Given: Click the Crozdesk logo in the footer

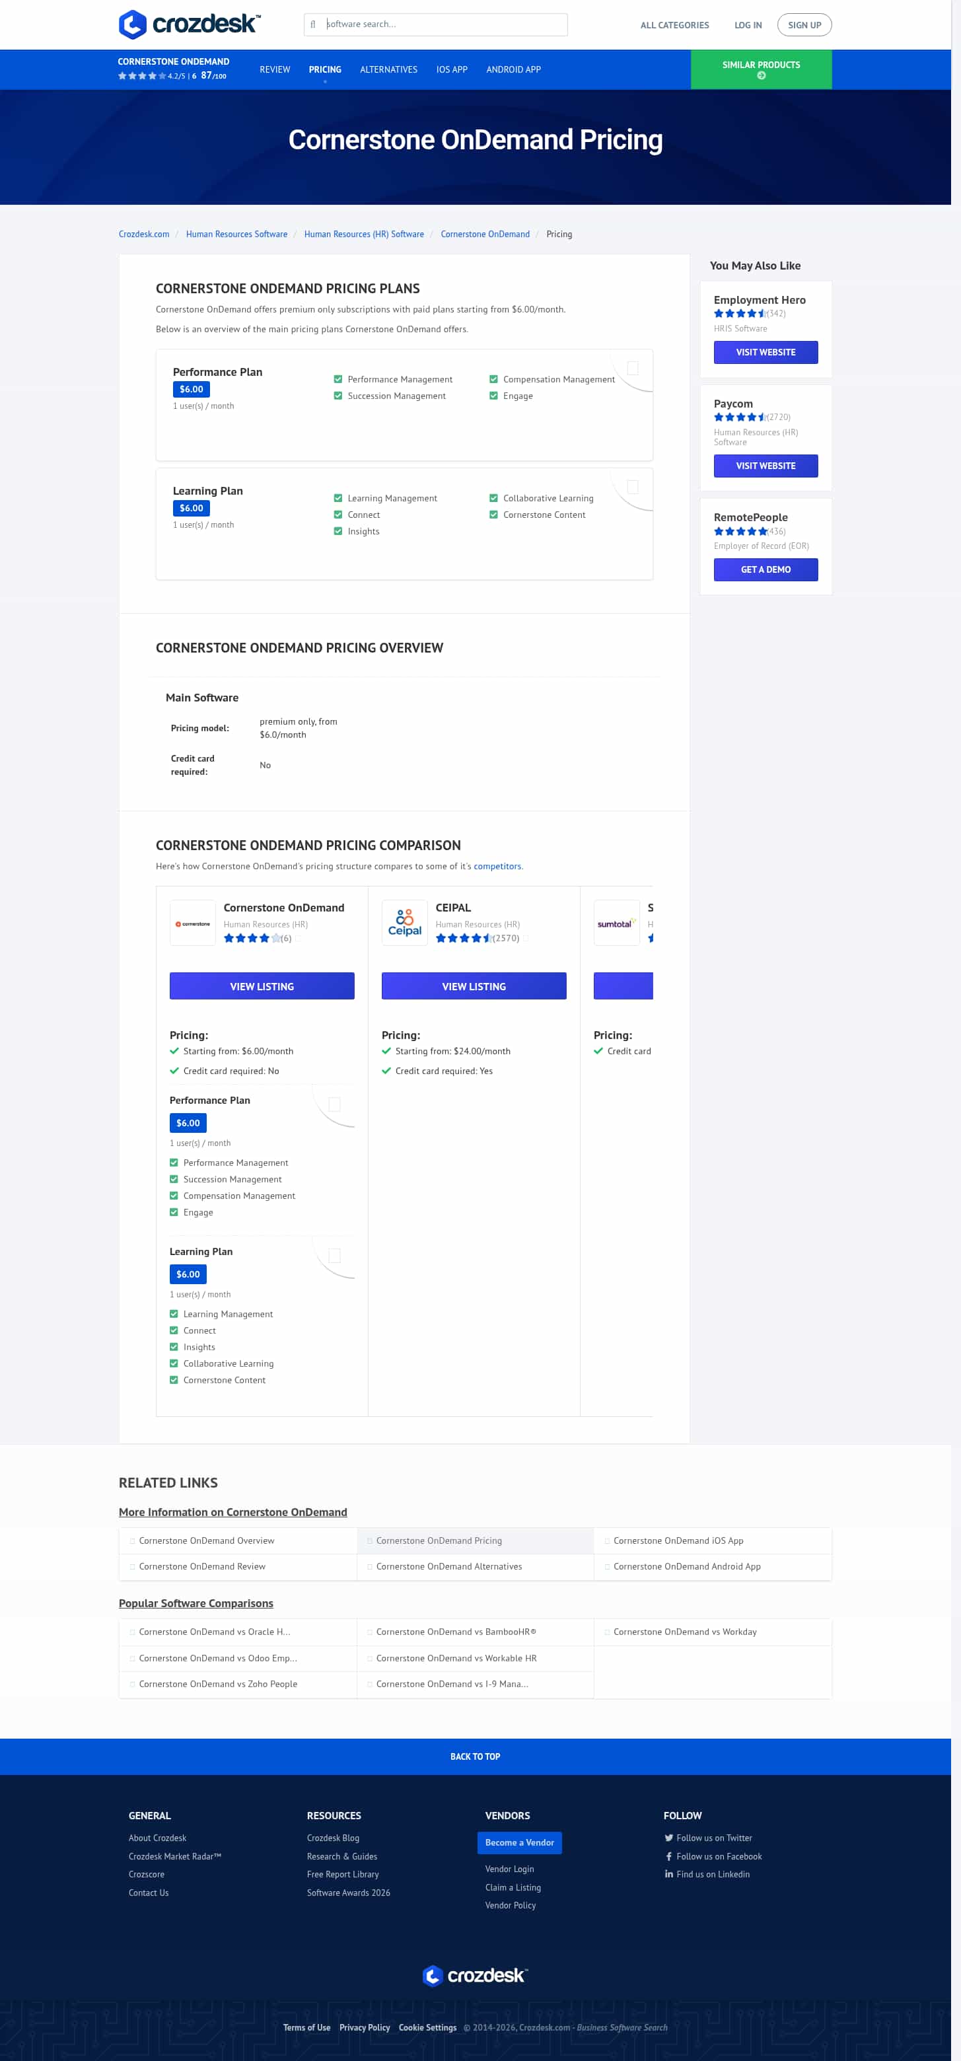Looking at the screenshot, I should coord(476,1975).
